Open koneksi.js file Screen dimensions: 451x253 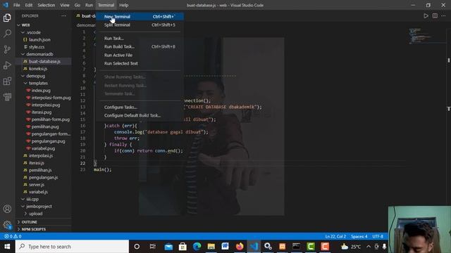tap(38, 69)
